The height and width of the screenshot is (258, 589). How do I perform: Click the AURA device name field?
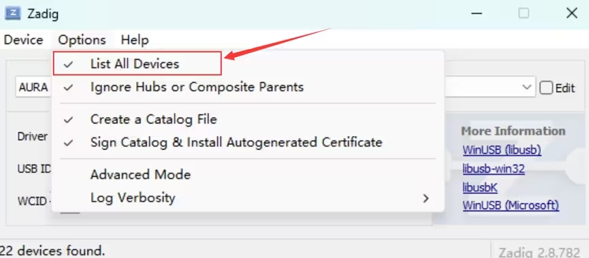[33, 87]
